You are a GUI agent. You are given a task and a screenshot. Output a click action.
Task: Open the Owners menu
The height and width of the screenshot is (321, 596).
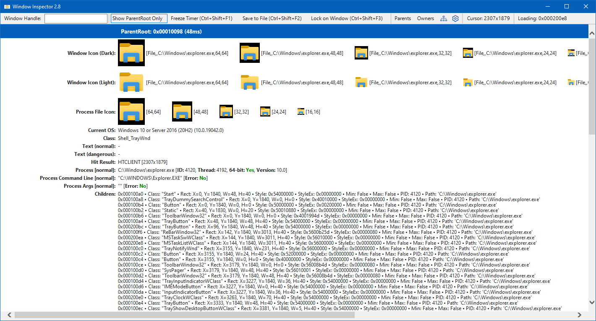(426, 18)
